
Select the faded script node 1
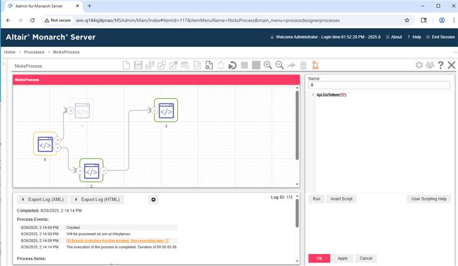[x=82, y=110]
